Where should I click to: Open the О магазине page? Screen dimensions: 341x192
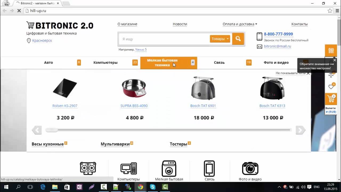(127, 24)
